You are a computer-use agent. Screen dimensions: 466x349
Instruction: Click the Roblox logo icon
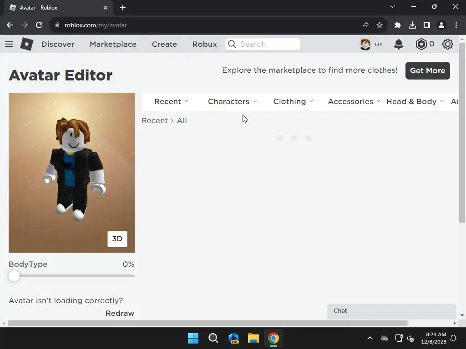pos(26,44)
